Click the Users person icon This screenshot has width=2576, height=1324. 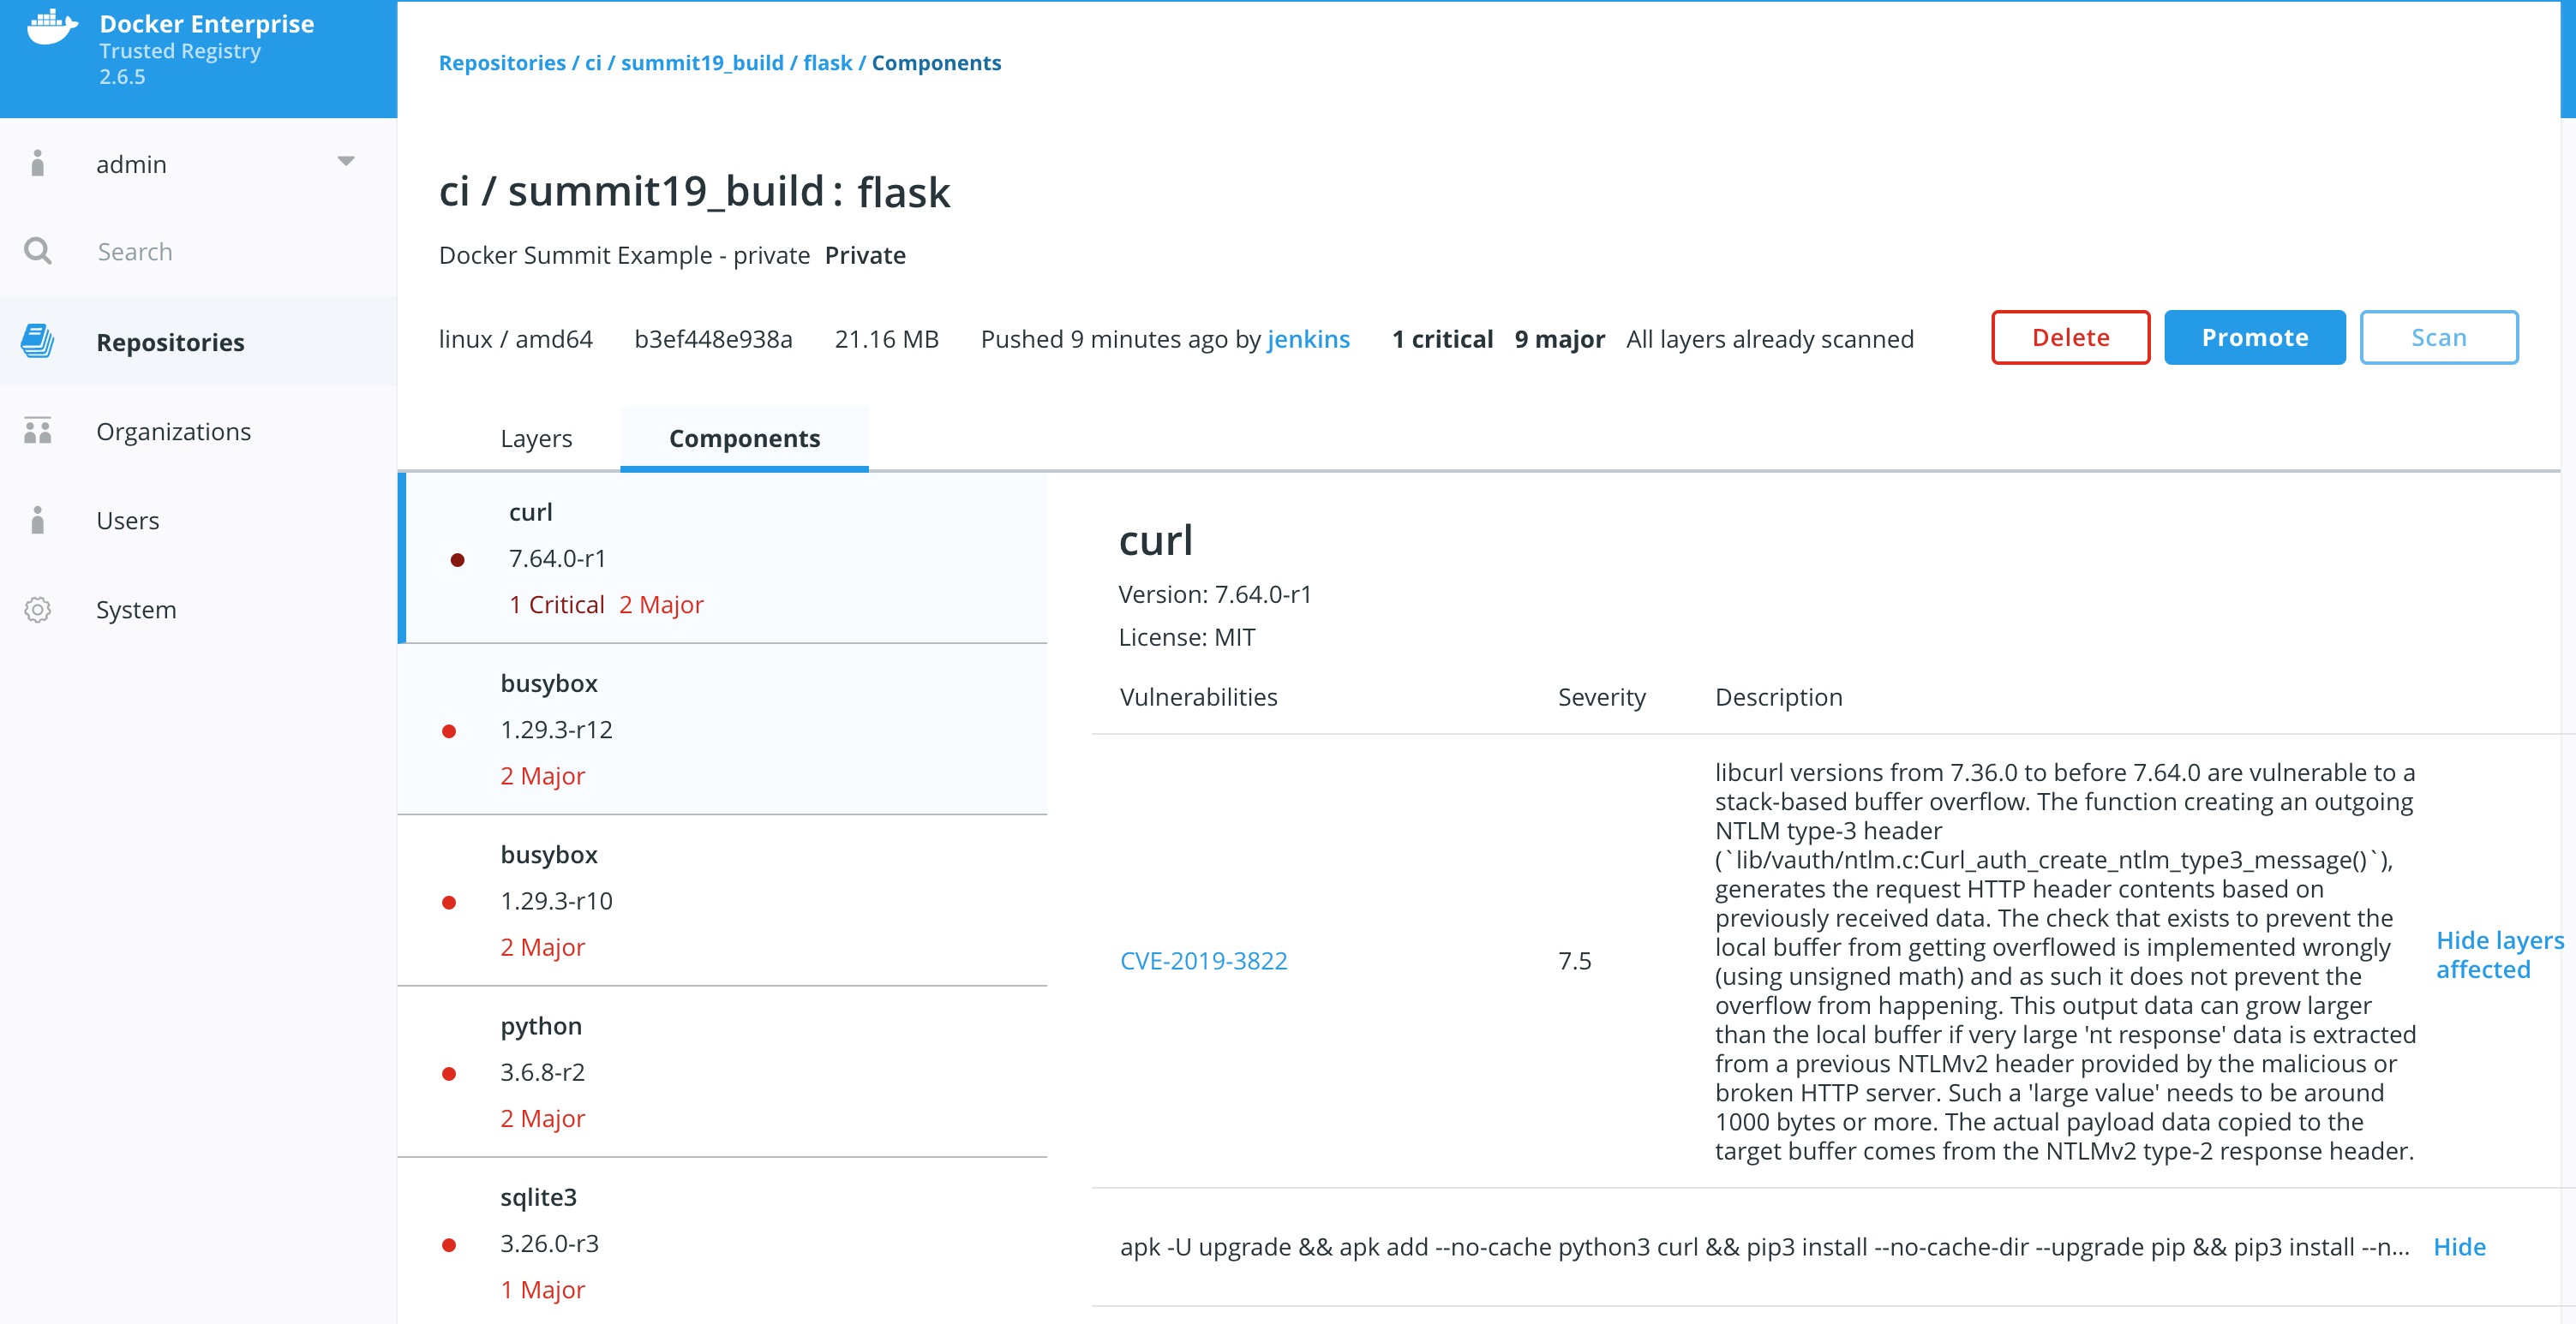(38, 521)
